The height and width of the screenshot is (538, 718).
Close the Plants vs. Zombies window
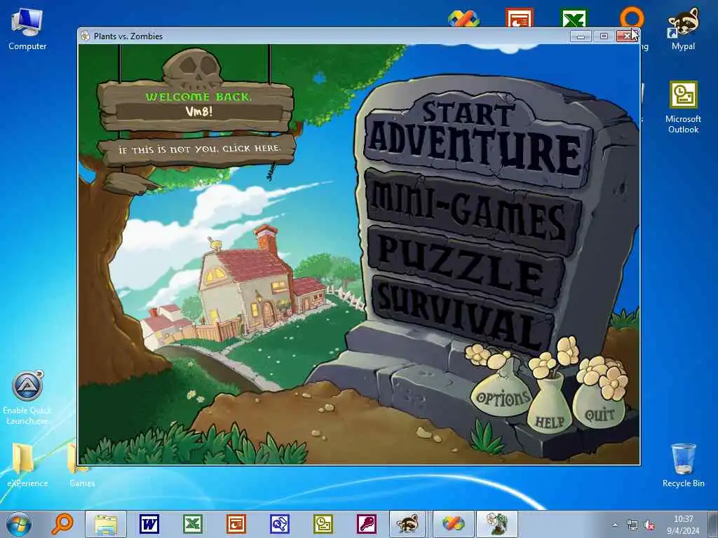pyautogui.click(x=626, y=36)
